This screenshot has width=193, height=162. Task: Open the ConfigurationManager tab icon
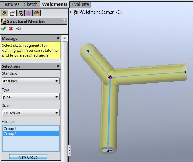click(x=20, y=13)
